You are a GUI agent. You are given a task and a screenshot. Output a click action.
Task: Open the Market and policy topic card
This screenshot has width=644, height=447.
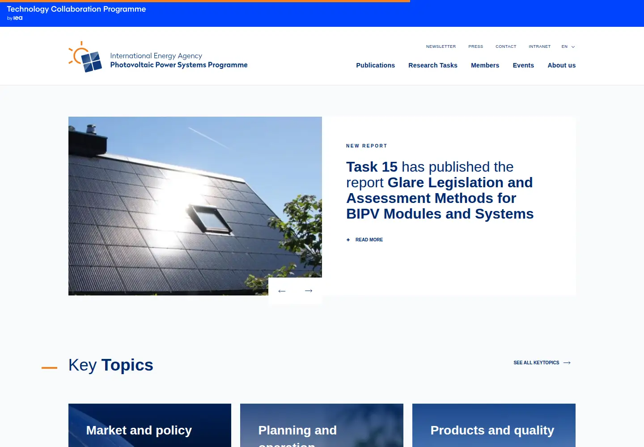(150, 426)
